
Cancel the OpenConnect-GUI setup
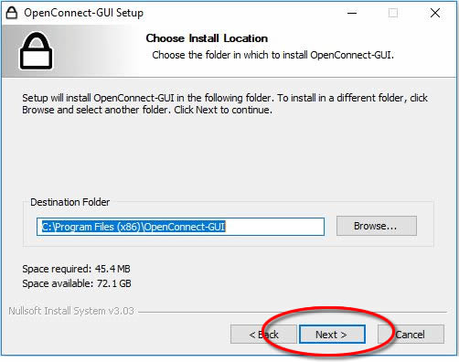pyautogui.click(x=411, y=335)
